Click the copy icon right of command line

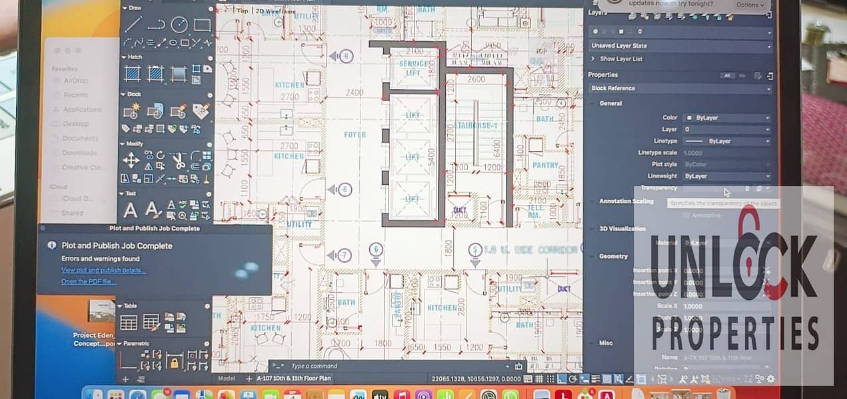pos(519,366)
